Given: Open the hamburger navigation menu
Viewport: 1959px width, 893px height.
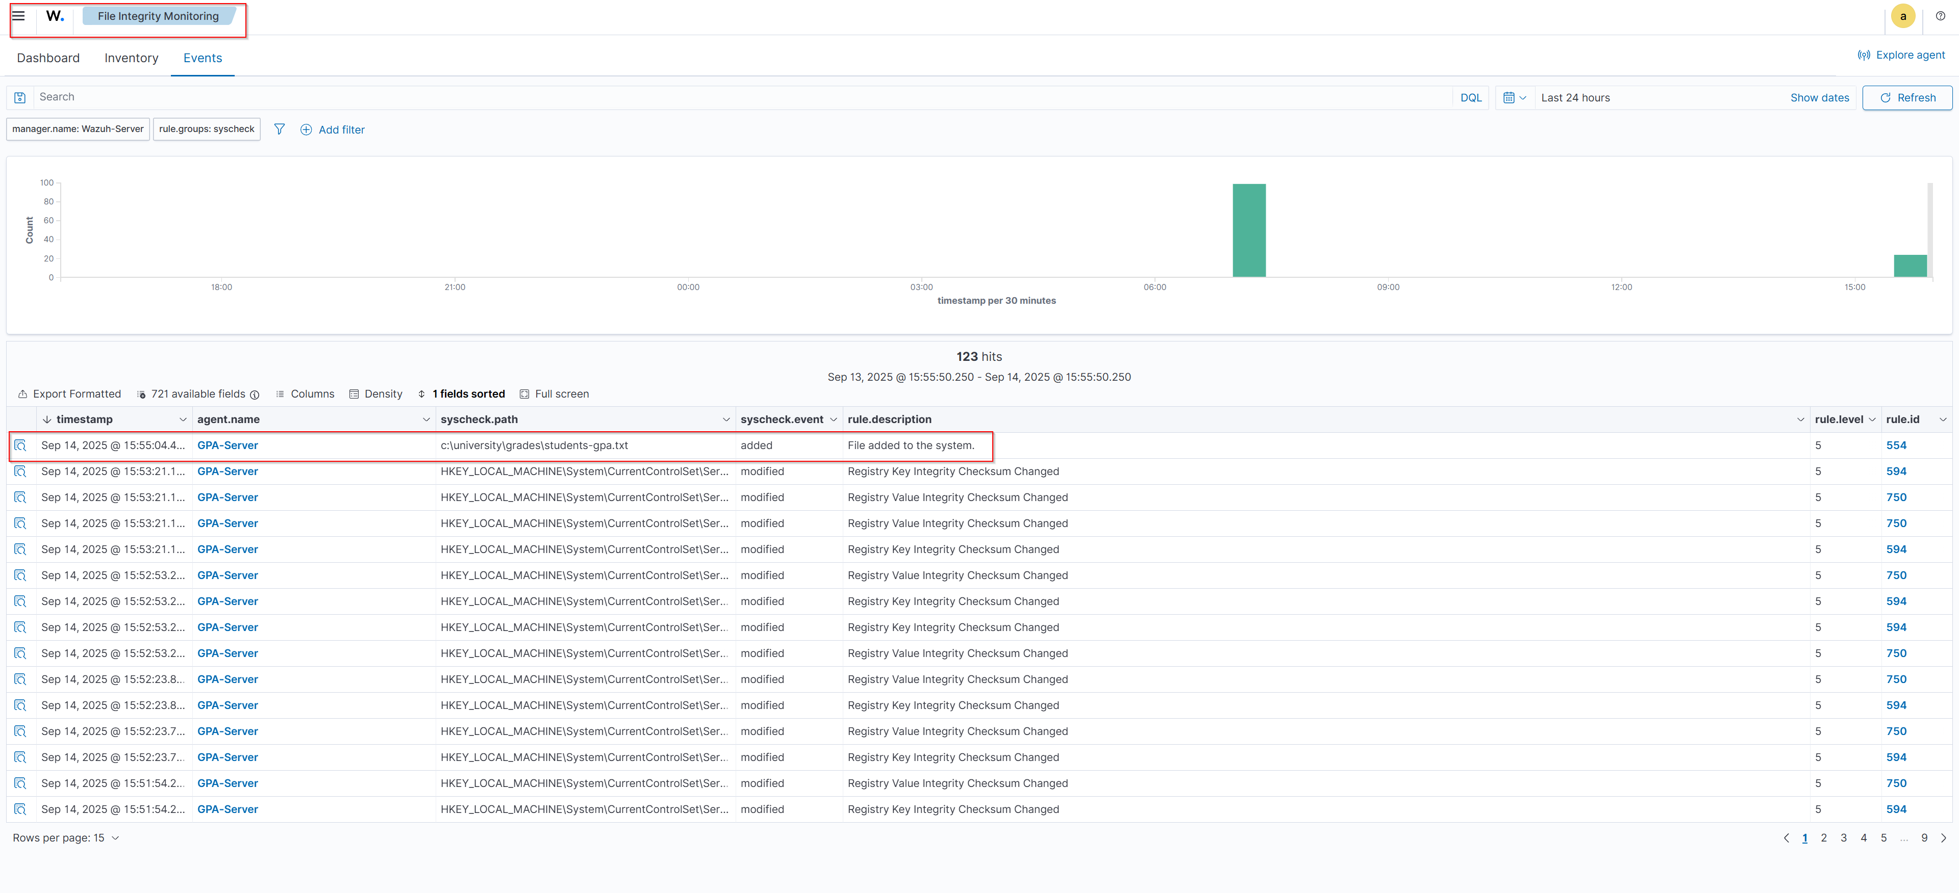Looking at the screenshot, I should tap(18, 16).
